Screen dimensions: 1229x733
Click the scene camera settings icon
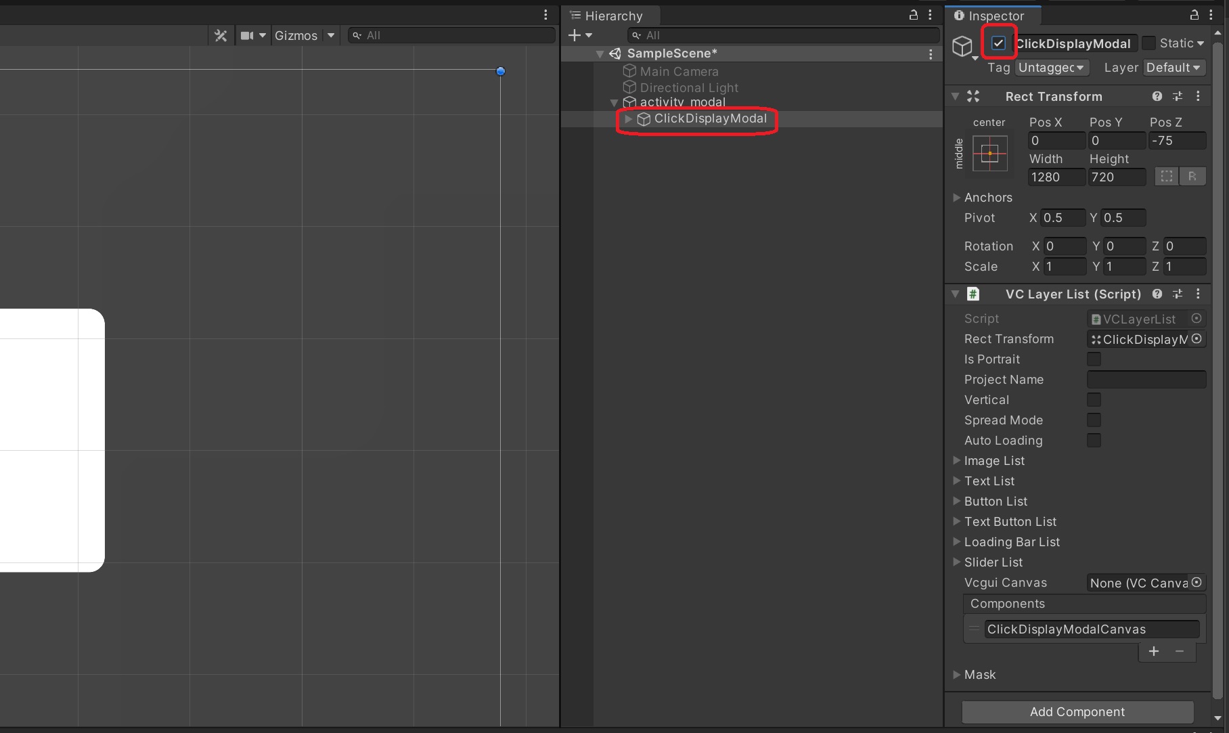(x=247, y=36)
